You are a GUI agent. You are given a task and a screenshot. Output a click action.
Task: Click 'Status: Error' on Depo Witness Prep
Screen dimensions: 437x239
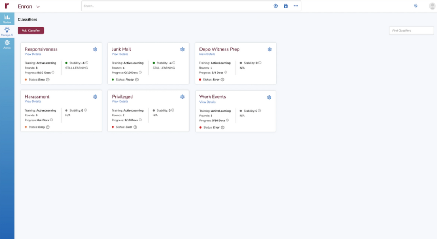point(211,80)
